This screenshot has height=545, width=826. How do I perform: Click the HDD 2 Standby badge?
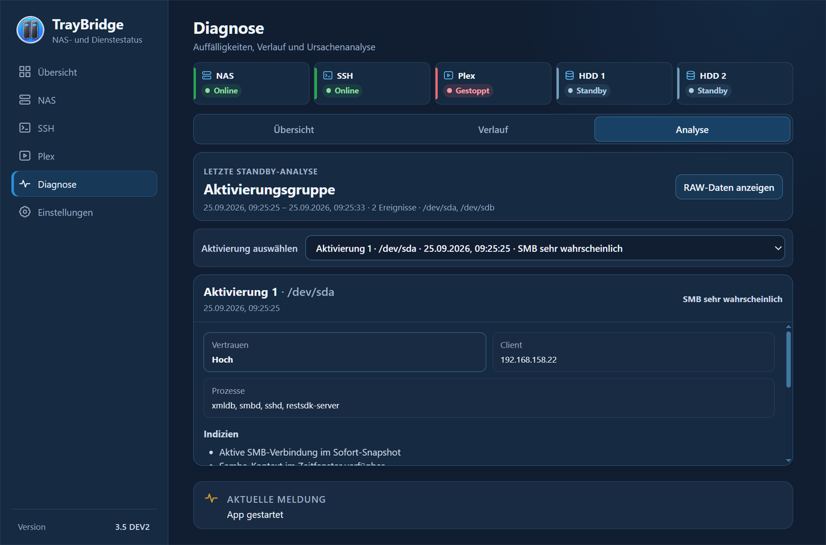click(708, 90)
